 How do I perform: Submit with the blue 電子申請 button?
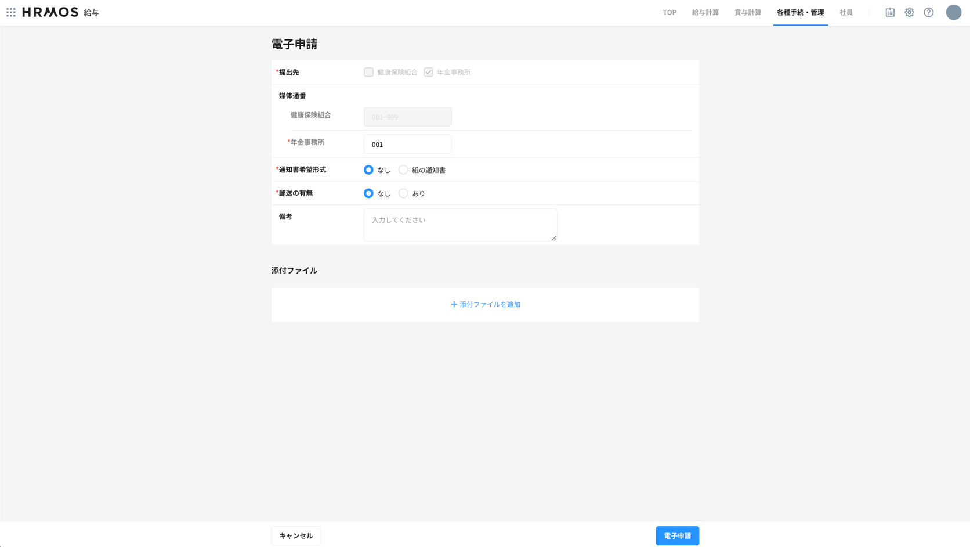[x=677, y=535]
